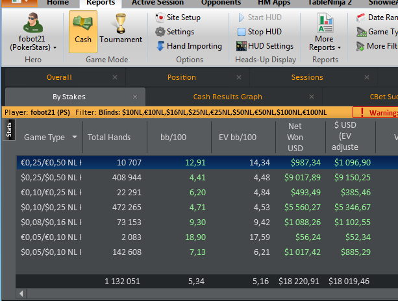398x301 pixels.
Task: Click the horizontal scrollbar left arrow
Action: 21,294
